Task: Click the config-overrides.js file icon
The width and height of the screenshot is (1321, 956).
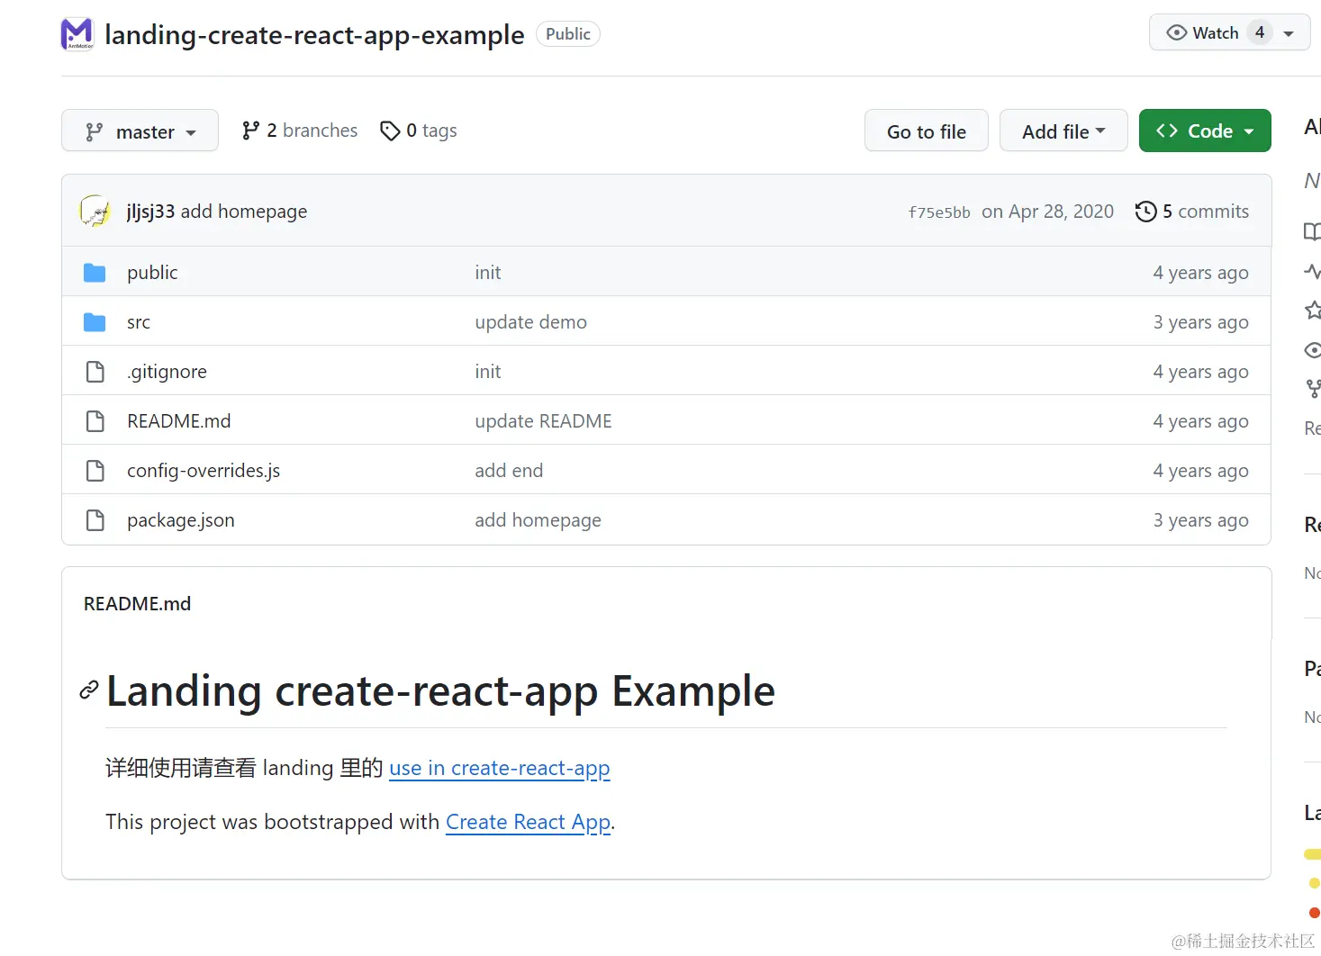Action: point(95,471)
